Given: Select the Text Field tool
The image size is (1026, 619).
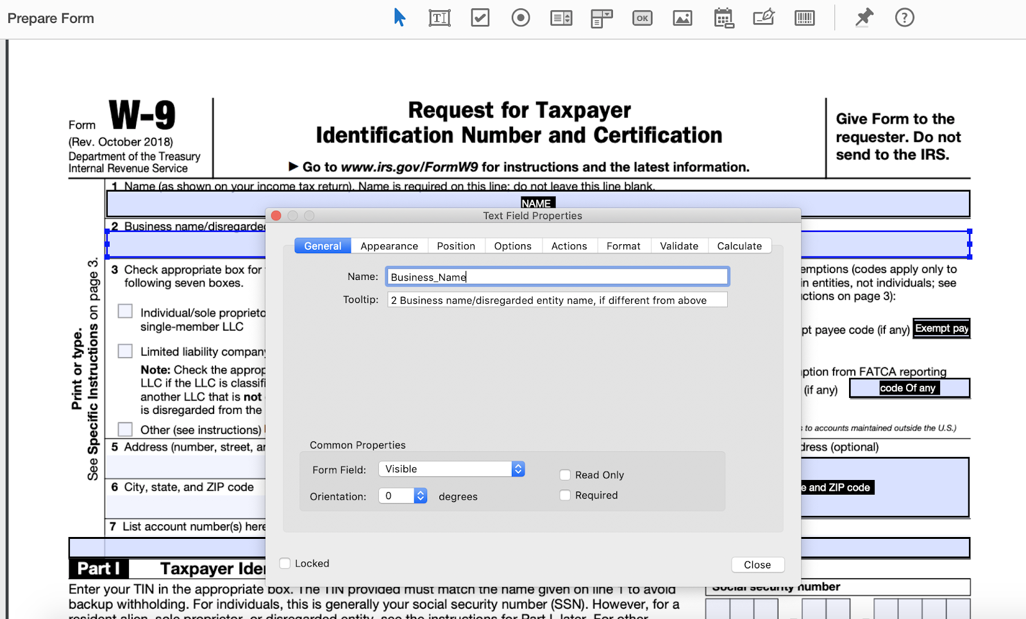Looking at the screenshot, I should 439,17.
